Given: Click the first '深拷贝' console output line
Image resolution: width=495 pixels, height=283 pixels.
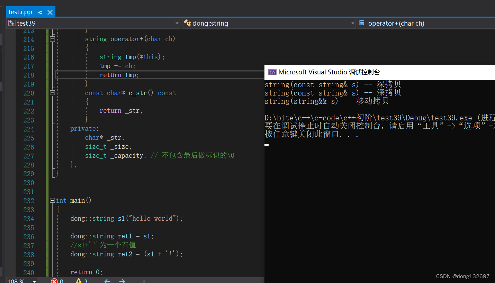Looking at the screenshot, I should 333,85.
